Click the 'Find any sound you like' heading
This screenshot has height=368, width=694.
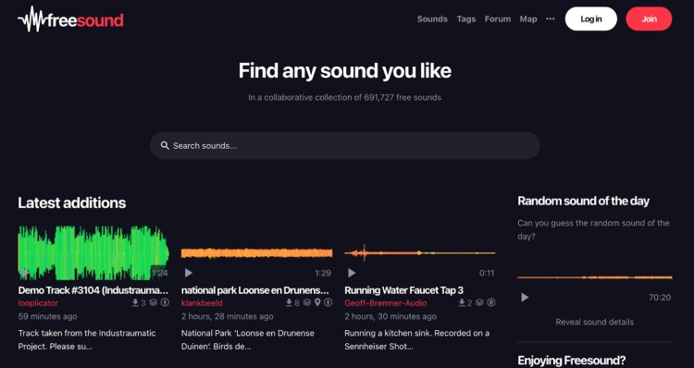coord(345,71)
